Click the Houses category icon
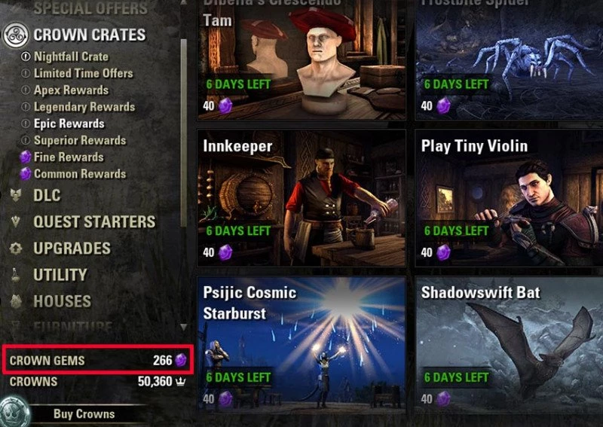603x427 pixels. (16, 301)
